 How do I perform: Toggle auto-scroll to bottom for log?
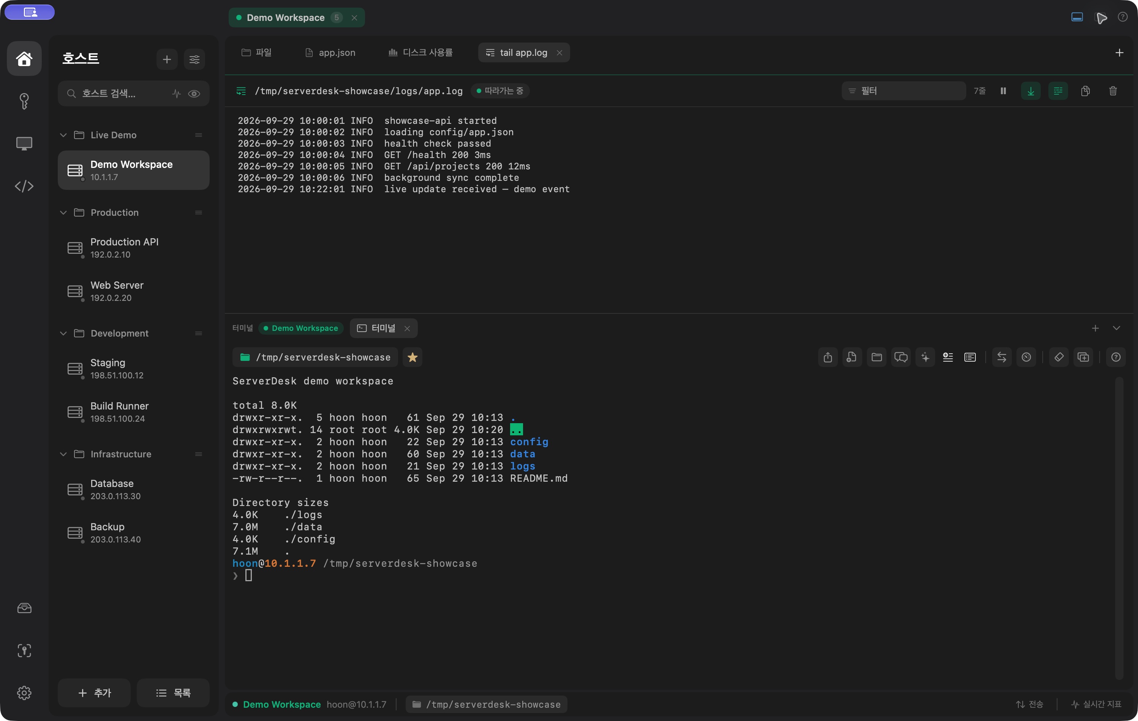point(1031,91)
